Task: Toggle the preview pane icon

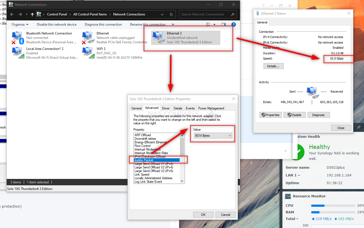Action: click(224, 25)
